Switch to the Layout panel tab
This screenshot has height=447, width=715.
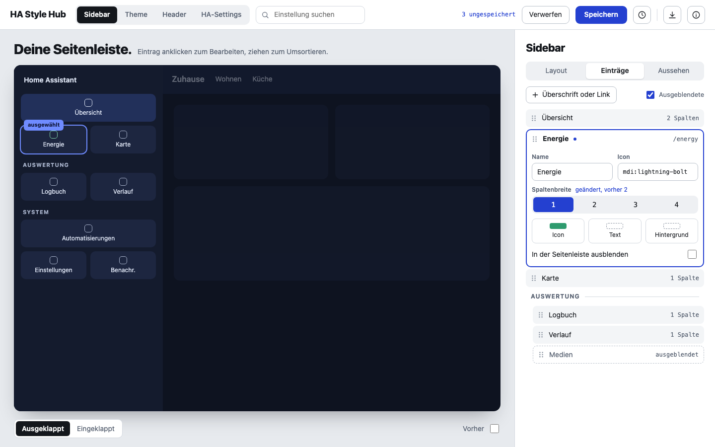click(556, 71)
